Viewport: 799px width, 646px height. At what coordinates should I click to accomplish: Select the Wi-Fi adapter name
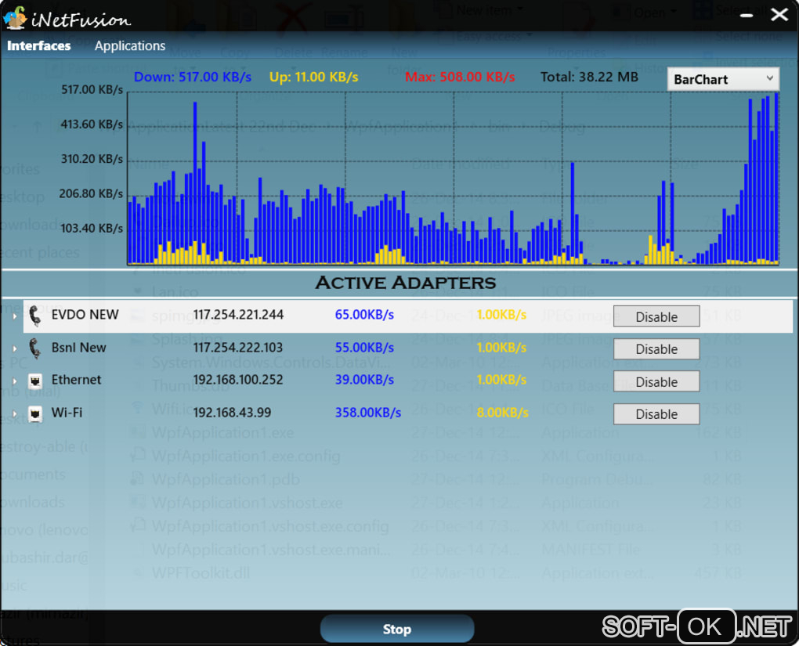[67, 412]
